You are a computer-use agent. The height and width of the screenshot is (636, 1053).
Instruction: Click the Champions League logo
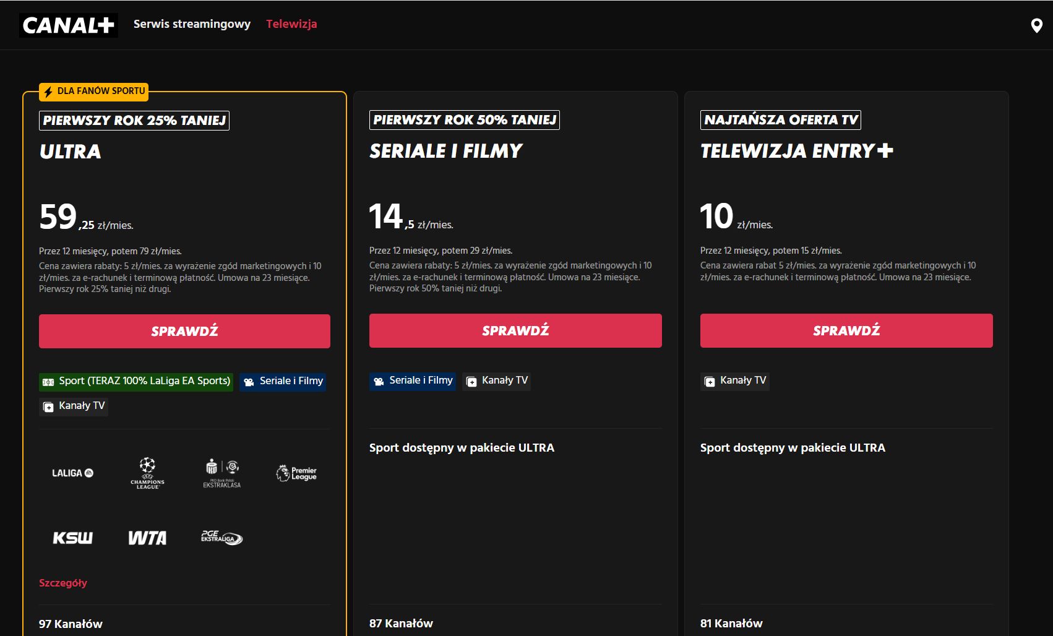[147, 473]
